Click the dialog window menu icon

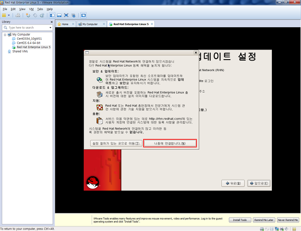pos(87,53)
